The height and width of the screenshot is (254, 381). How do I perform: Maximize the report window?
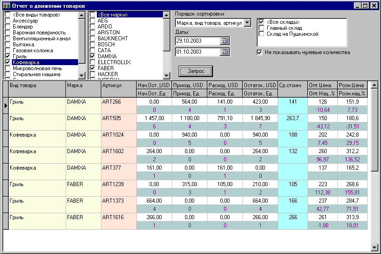(x=365, y=6)
